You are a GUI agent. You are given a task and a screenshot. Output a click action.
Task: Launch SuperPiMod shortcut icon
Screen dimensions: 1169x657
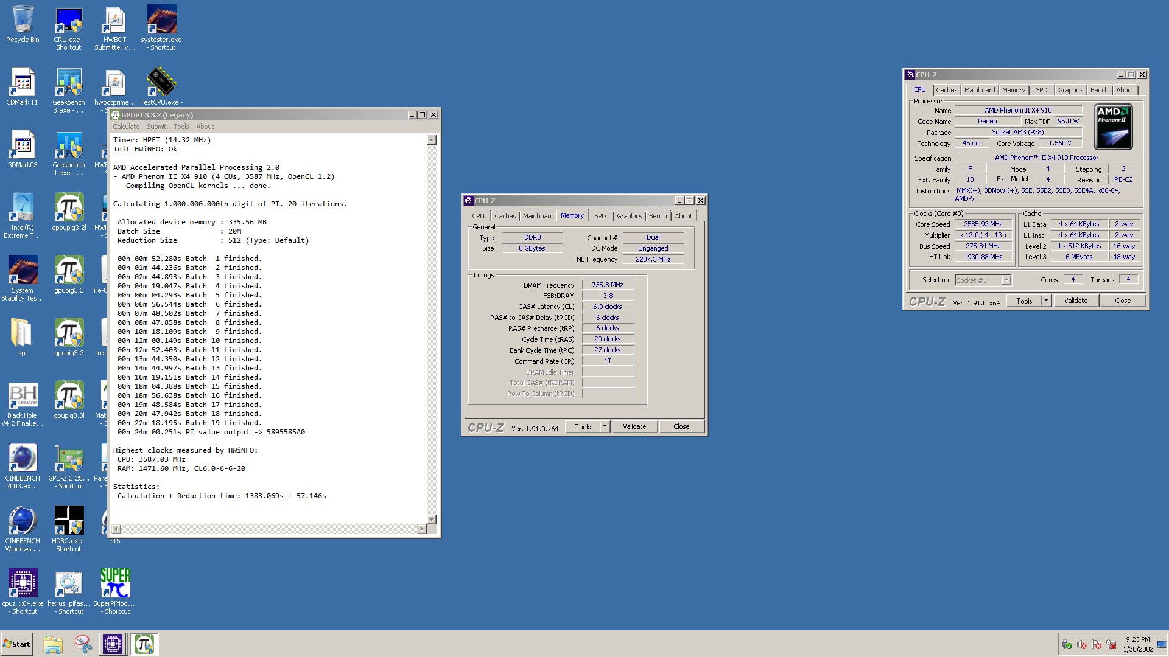tap(115, 592)
